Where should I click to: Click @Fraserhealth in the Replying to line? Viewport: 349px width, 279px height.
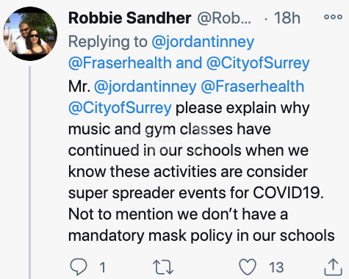pos(120,63)
